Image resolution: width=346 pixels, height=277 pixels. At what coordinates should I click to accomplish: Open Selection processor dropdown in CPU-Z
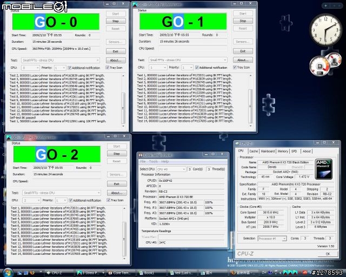point(272,239)
